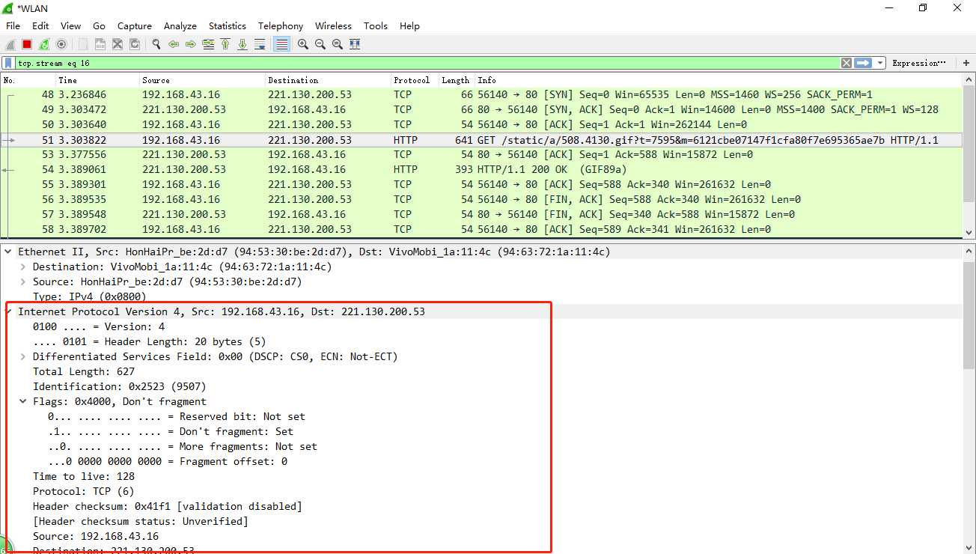Click the Save capture file toolbar icon
This screenshot has height=554, width=976.
(x=100, y=45)
